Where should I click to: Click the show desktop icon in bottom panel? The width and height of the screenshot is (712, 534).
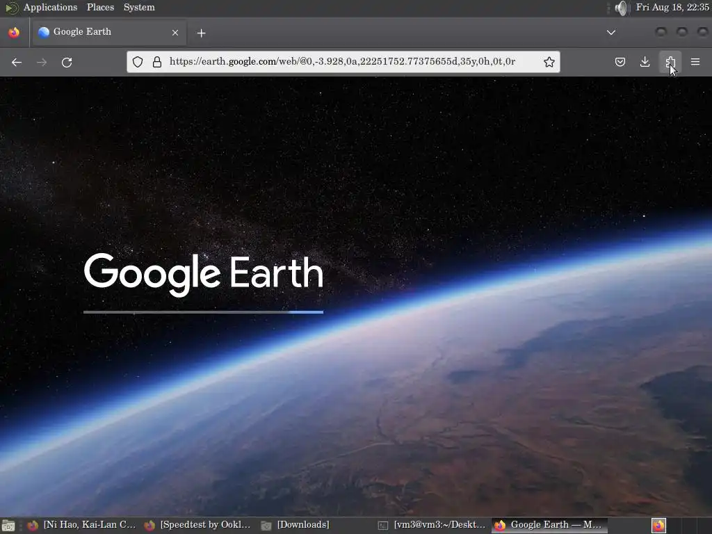point(8,526)
